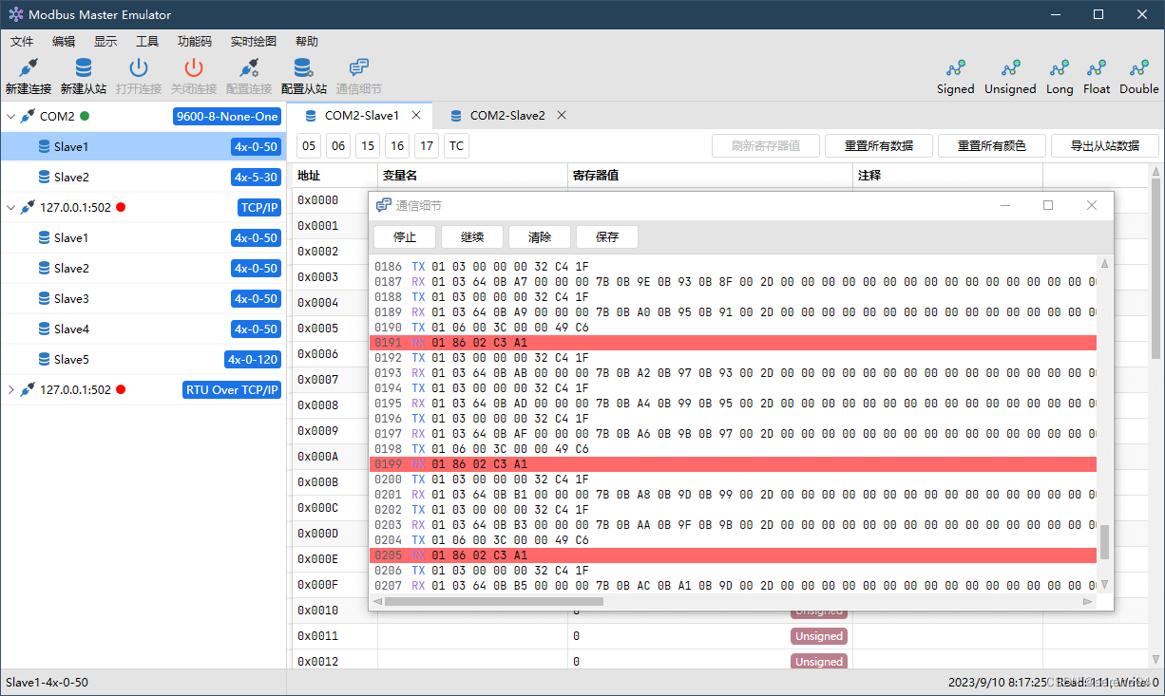
Task: Click the 新建从站 (New Slave) icon
Action: [83, 76]
